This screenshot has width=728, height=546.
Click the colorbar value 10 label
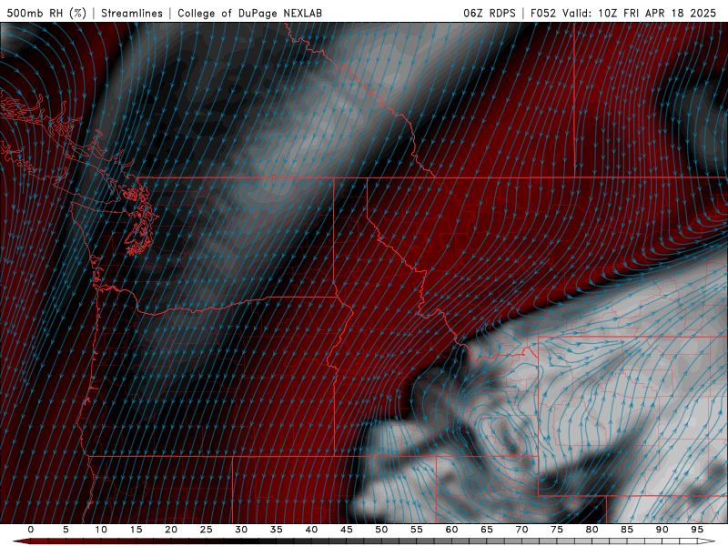tap(101, 530)
